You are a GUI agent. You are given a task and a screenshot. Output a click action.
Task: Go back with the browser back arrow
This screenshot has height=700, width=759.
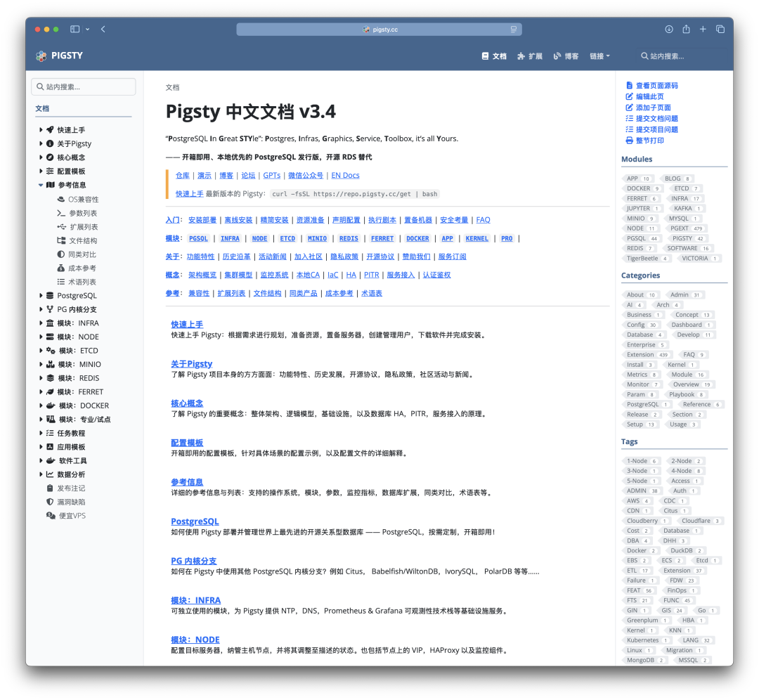tap(103, 29)
